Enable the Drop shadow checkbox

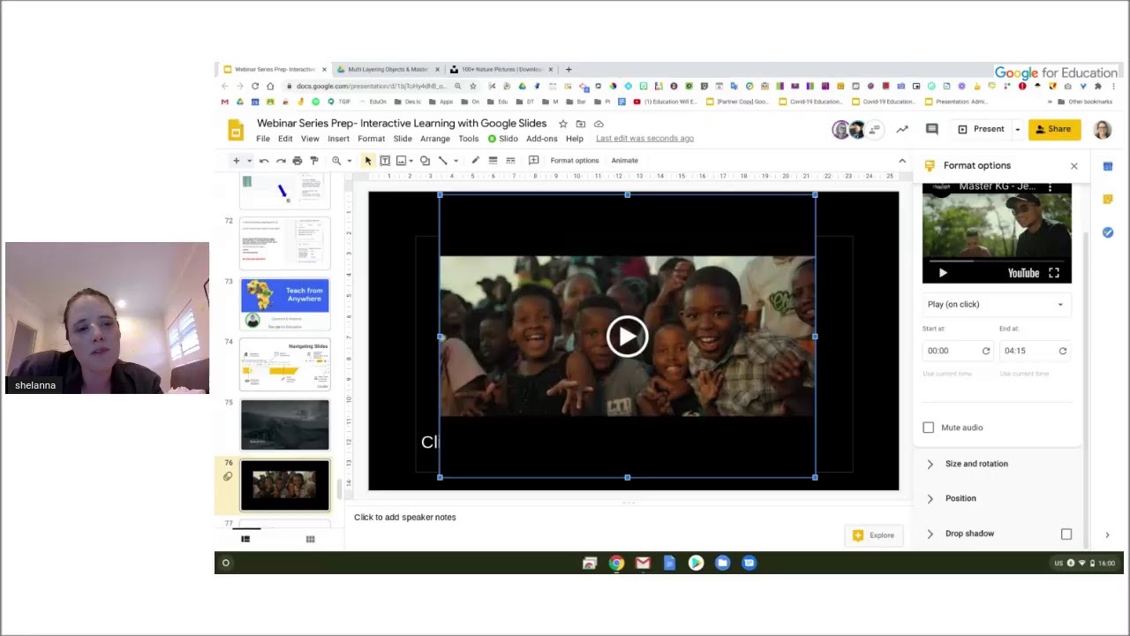1066,534
